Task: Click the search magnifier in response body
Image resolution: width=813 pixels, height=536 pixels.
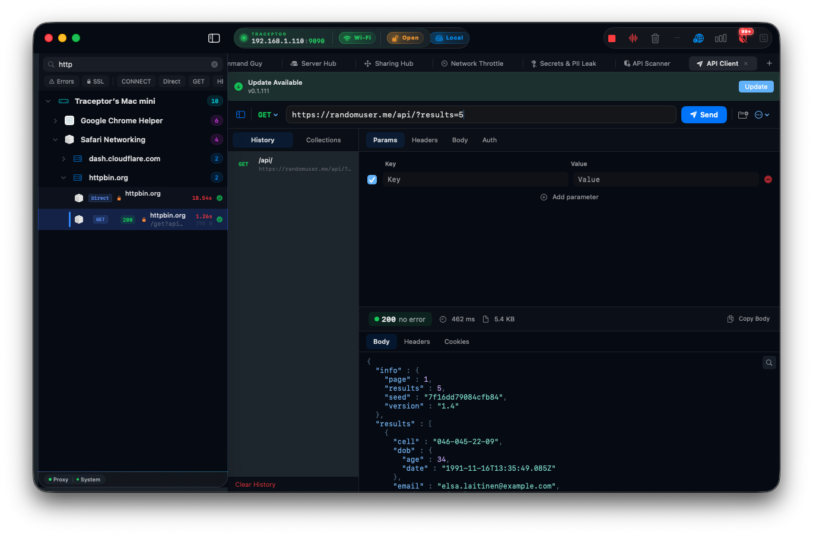Action: [x=769, y=363]
